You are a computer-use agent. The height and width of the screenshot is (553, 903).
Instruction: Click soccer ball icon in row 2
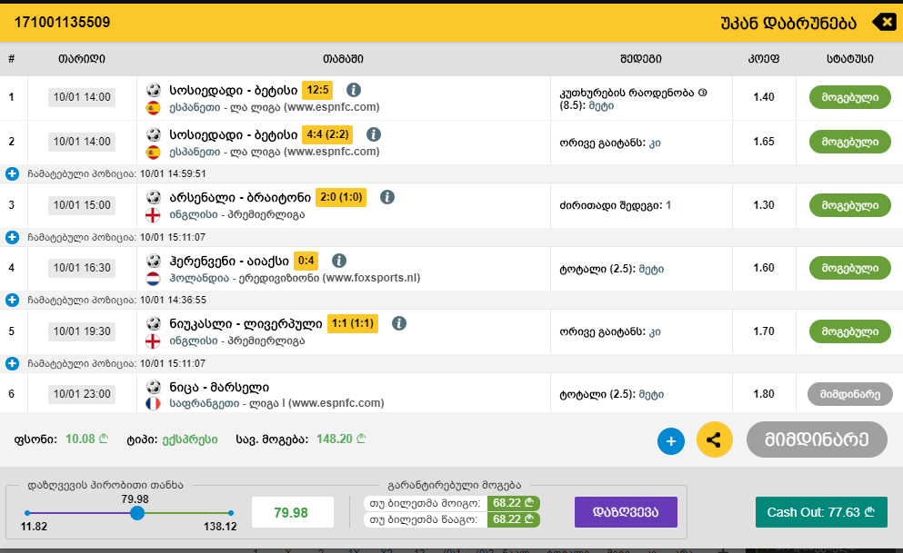pos(153,134)
